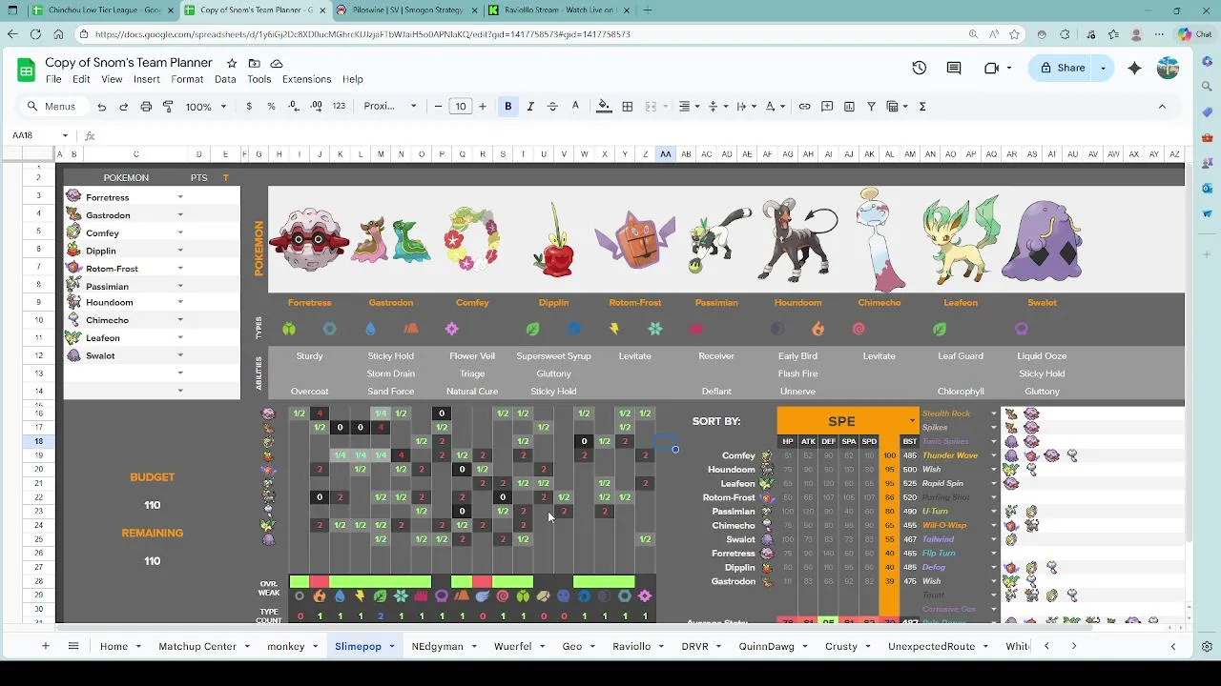Open the Data menu

point(225,79)
